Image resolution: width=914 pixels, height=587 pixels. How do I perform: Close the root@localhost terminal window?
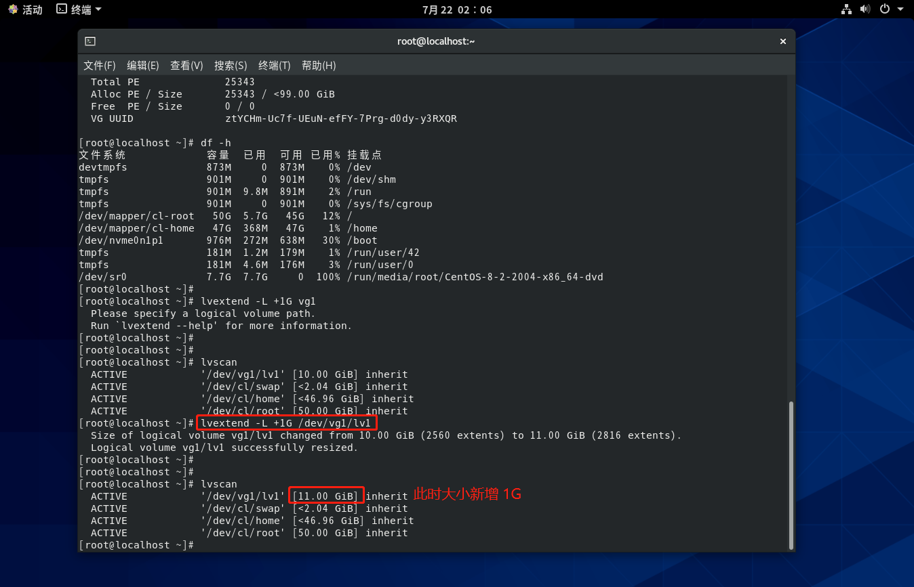[782, 41]
